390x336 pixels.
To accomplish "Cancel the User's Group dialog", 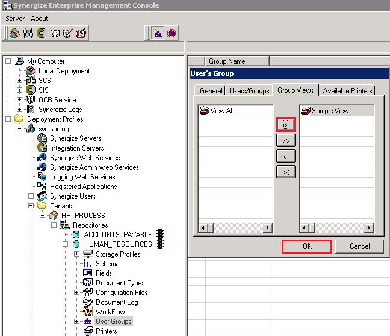I will 359,246.
